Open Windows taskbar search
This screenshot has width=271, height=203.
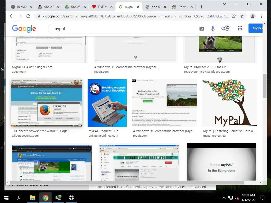click(19, 198)
